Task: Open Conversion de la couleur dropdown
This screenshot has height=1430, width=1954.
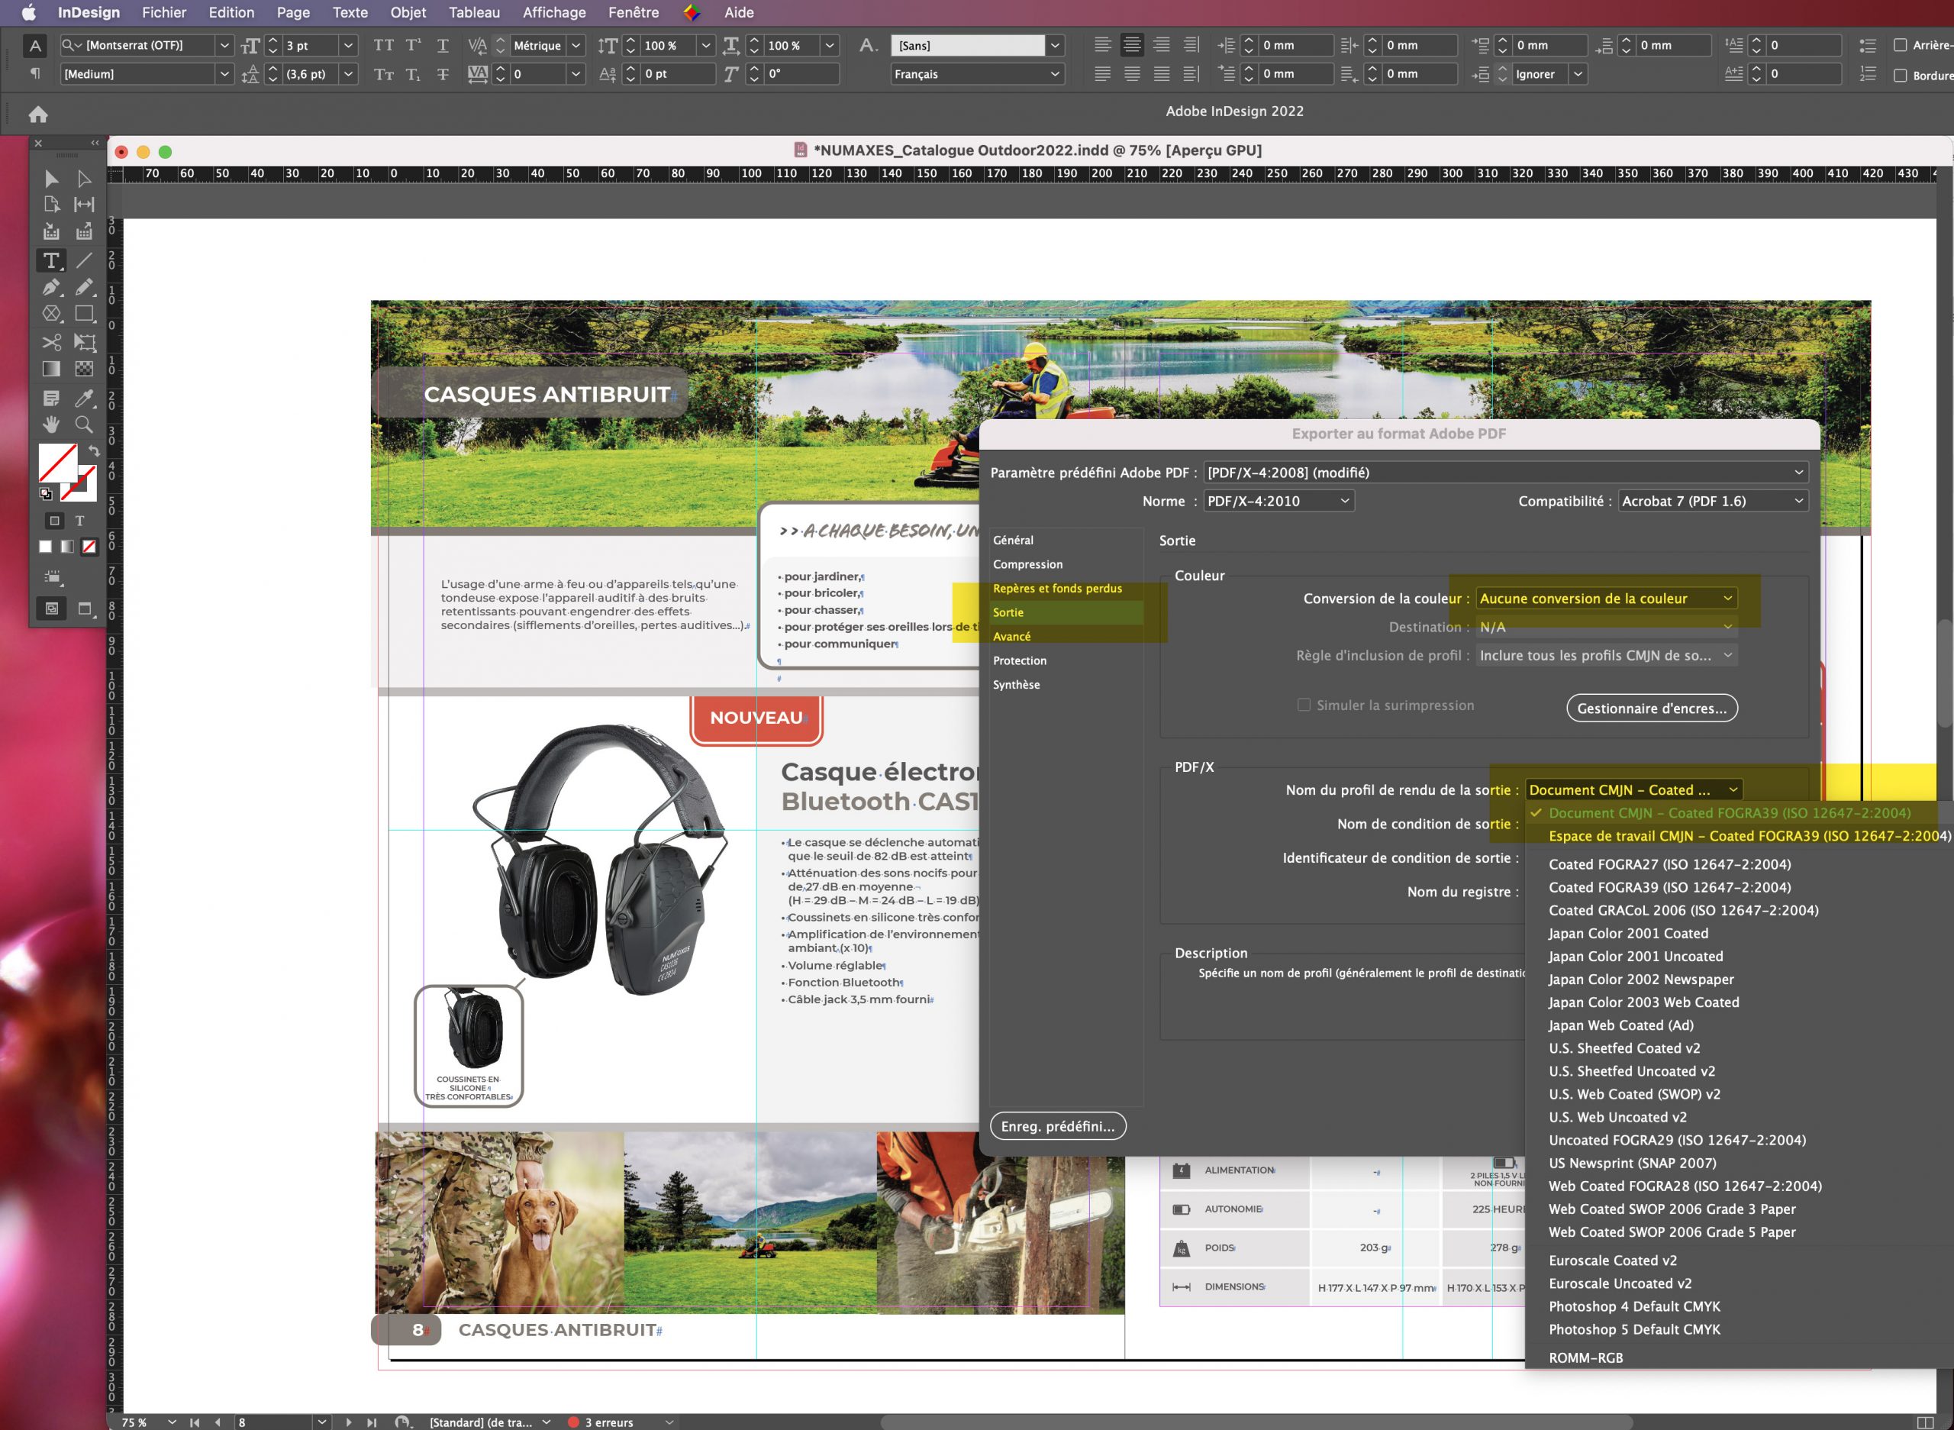Action: 1606,598
